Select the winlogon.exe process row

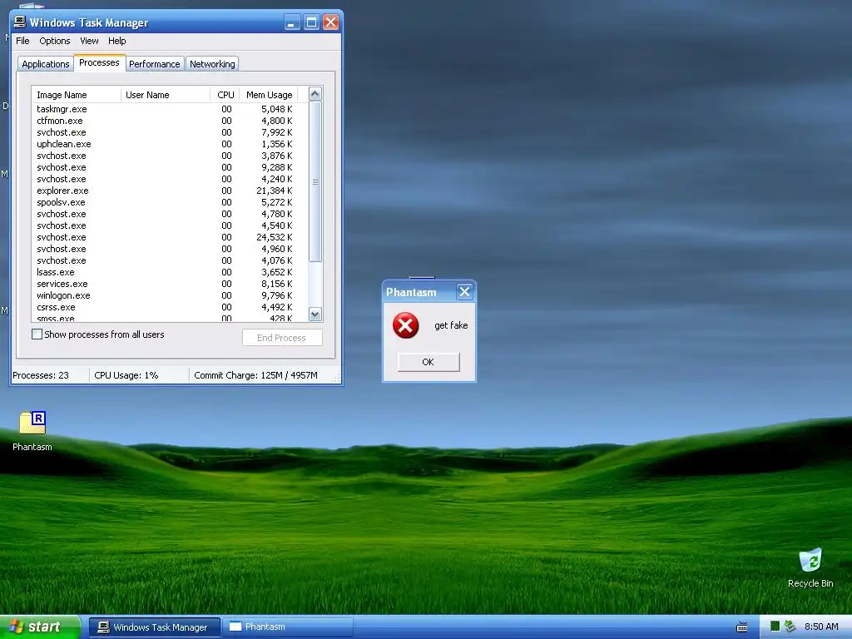pyautogui.click(x=169, y=295)
